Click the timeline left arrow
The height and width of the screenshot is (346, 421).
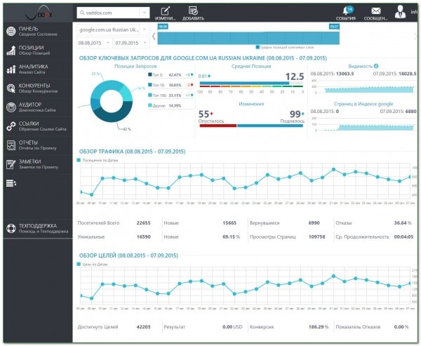[x=154, y=36]
